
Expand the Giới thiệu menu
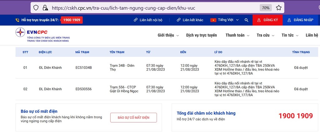pyautogui.click(x=168, y=35)
